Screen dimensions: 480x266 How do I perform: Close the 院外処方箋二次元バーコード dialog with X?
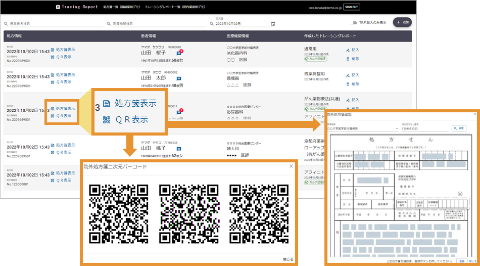(291, 166)
